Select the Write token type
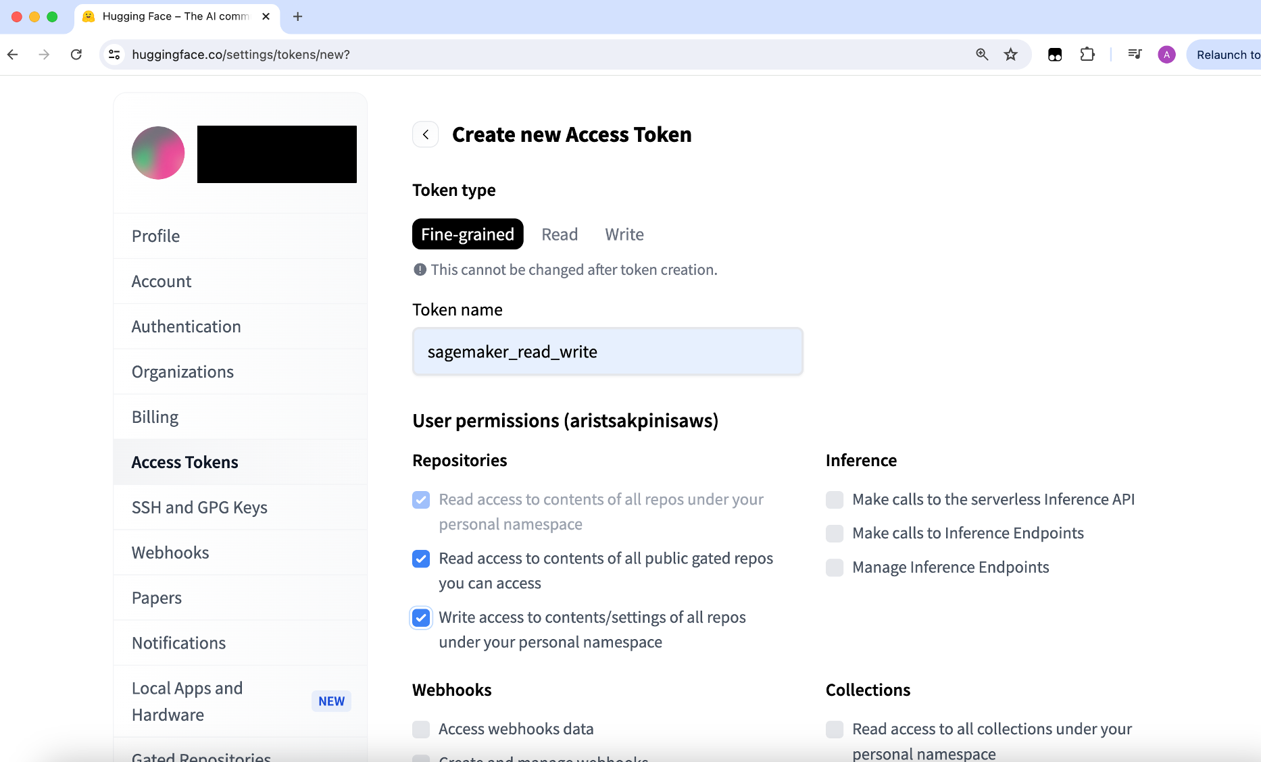The image size is (1261, 762). coord(624,234)
